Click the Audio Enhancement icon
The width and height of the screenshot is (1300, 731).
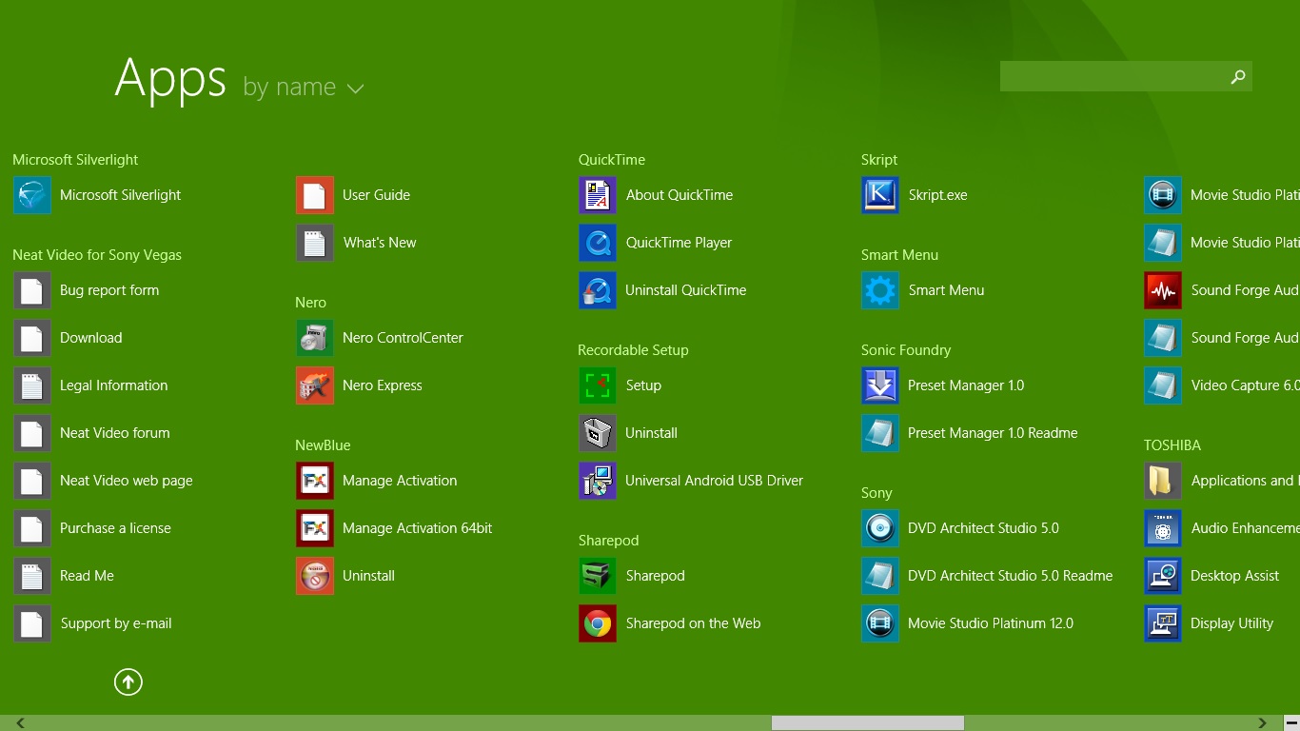[1163, 528]
